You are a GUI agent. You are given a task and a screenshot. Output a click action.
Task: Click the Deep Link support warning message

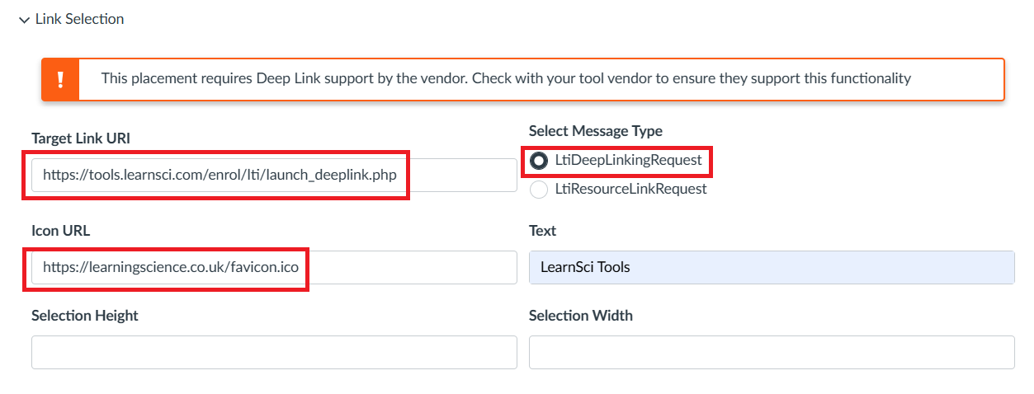coord(505,79)
